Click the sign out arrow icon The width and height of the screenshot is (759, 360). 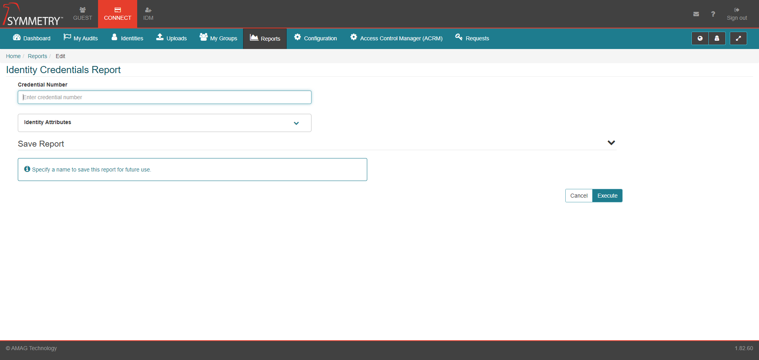click(x=737, y=10)
